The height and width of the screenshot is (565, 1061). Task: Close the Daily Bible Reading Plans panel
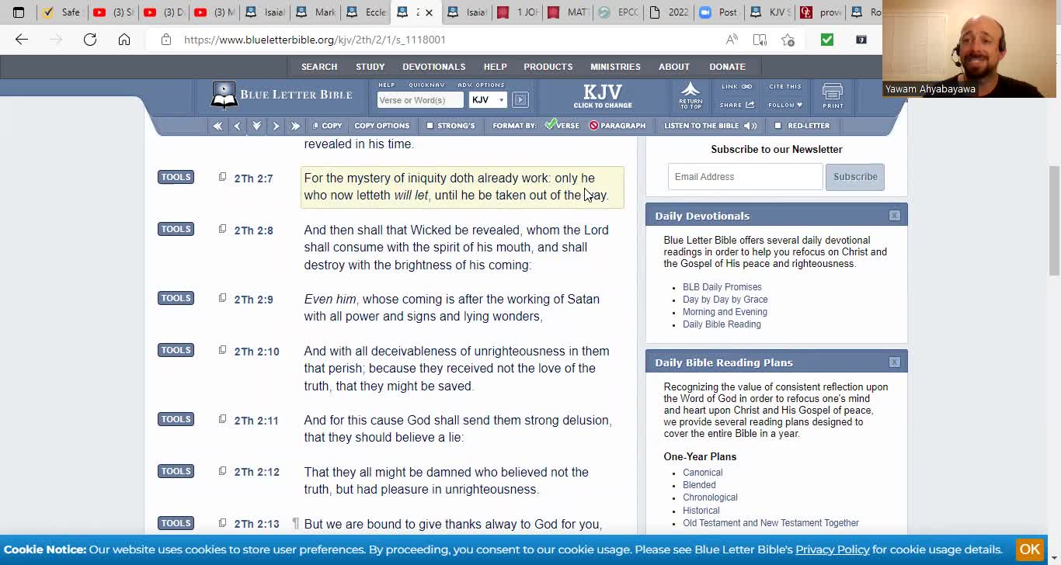894,362
